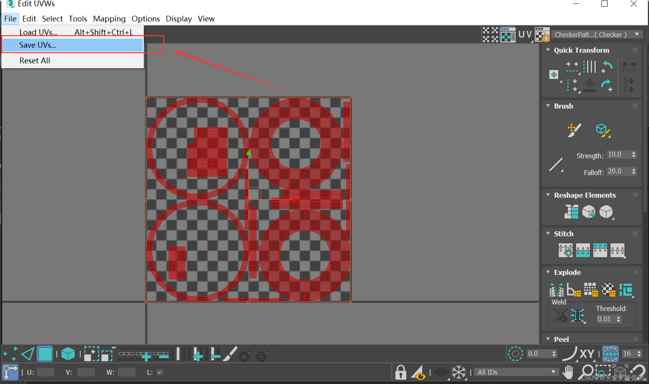
Task: Click the Freeze snowflake icon
Action: click(458, 372)
